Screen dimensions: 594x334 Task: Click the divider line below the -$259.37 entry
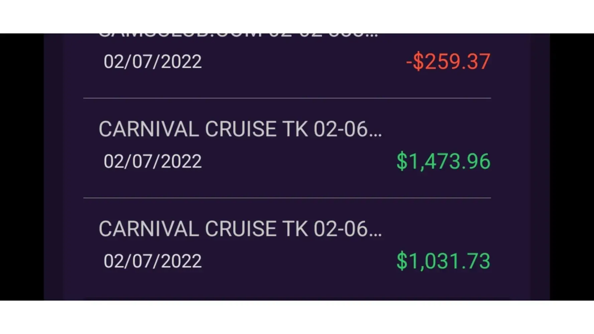click(287, 98)
